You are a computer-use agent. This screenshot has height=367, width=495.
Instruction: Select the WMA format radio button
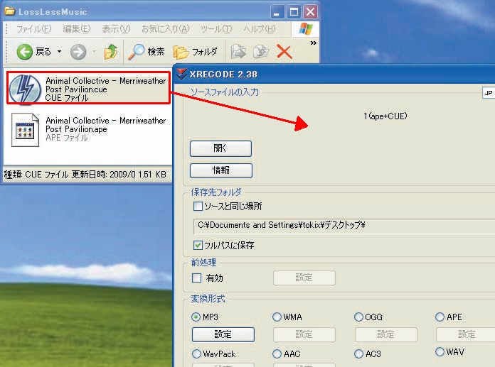[277, 317]
